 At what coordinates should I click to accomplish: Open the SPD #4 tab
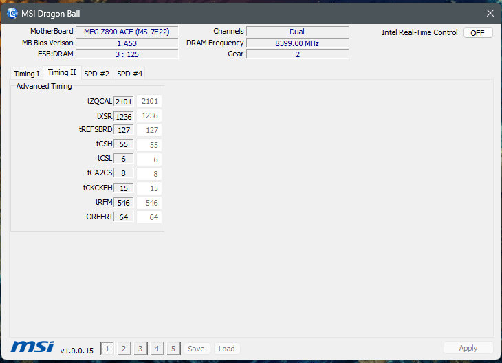(x=130, y=74)
